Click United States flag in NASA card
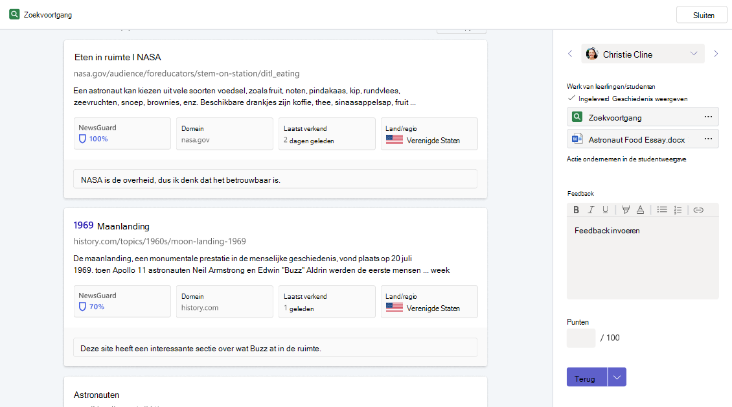Image resolution: width=732 pixels, height=407 pixels. click(395, 139)
